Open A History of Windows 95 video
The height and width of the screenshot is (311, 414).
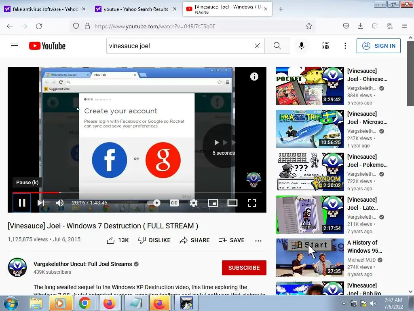(310, 258)
